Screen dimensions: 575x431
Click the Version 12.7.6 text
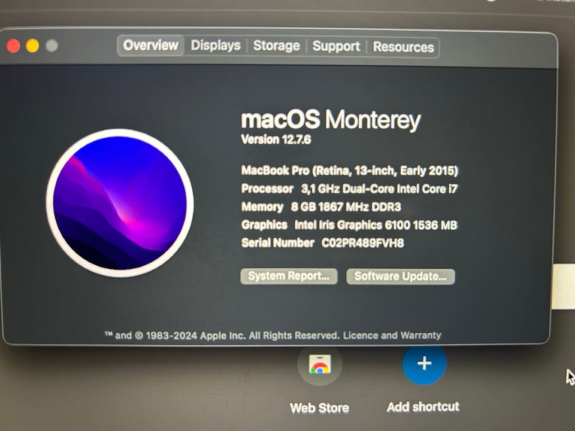[x=276, y=139]
